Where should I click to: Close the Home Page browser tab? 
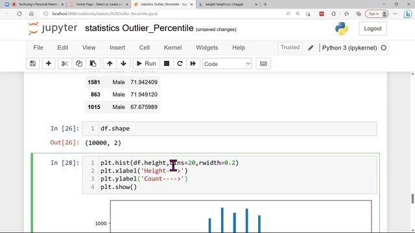coord(127,5)
